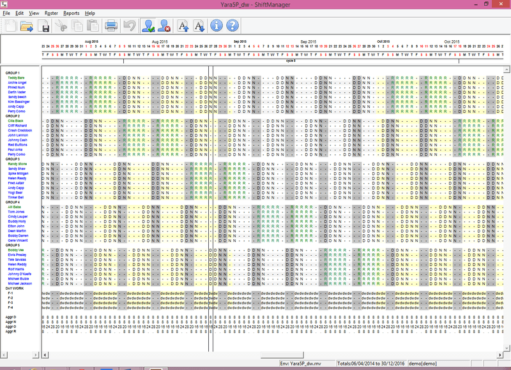Select the Aggr D row label
The image size is (511, 370).
[x=11, y=317]
